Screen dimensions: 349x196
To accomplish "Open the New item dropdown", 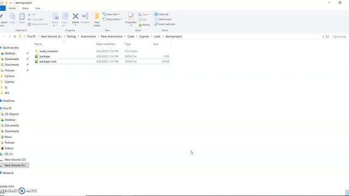I will [x=111, y=14].
